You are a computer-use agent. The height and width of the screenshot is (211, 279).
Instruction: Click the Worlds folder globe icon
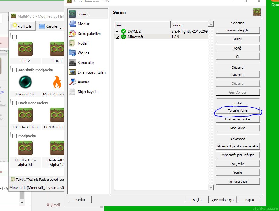72,53
